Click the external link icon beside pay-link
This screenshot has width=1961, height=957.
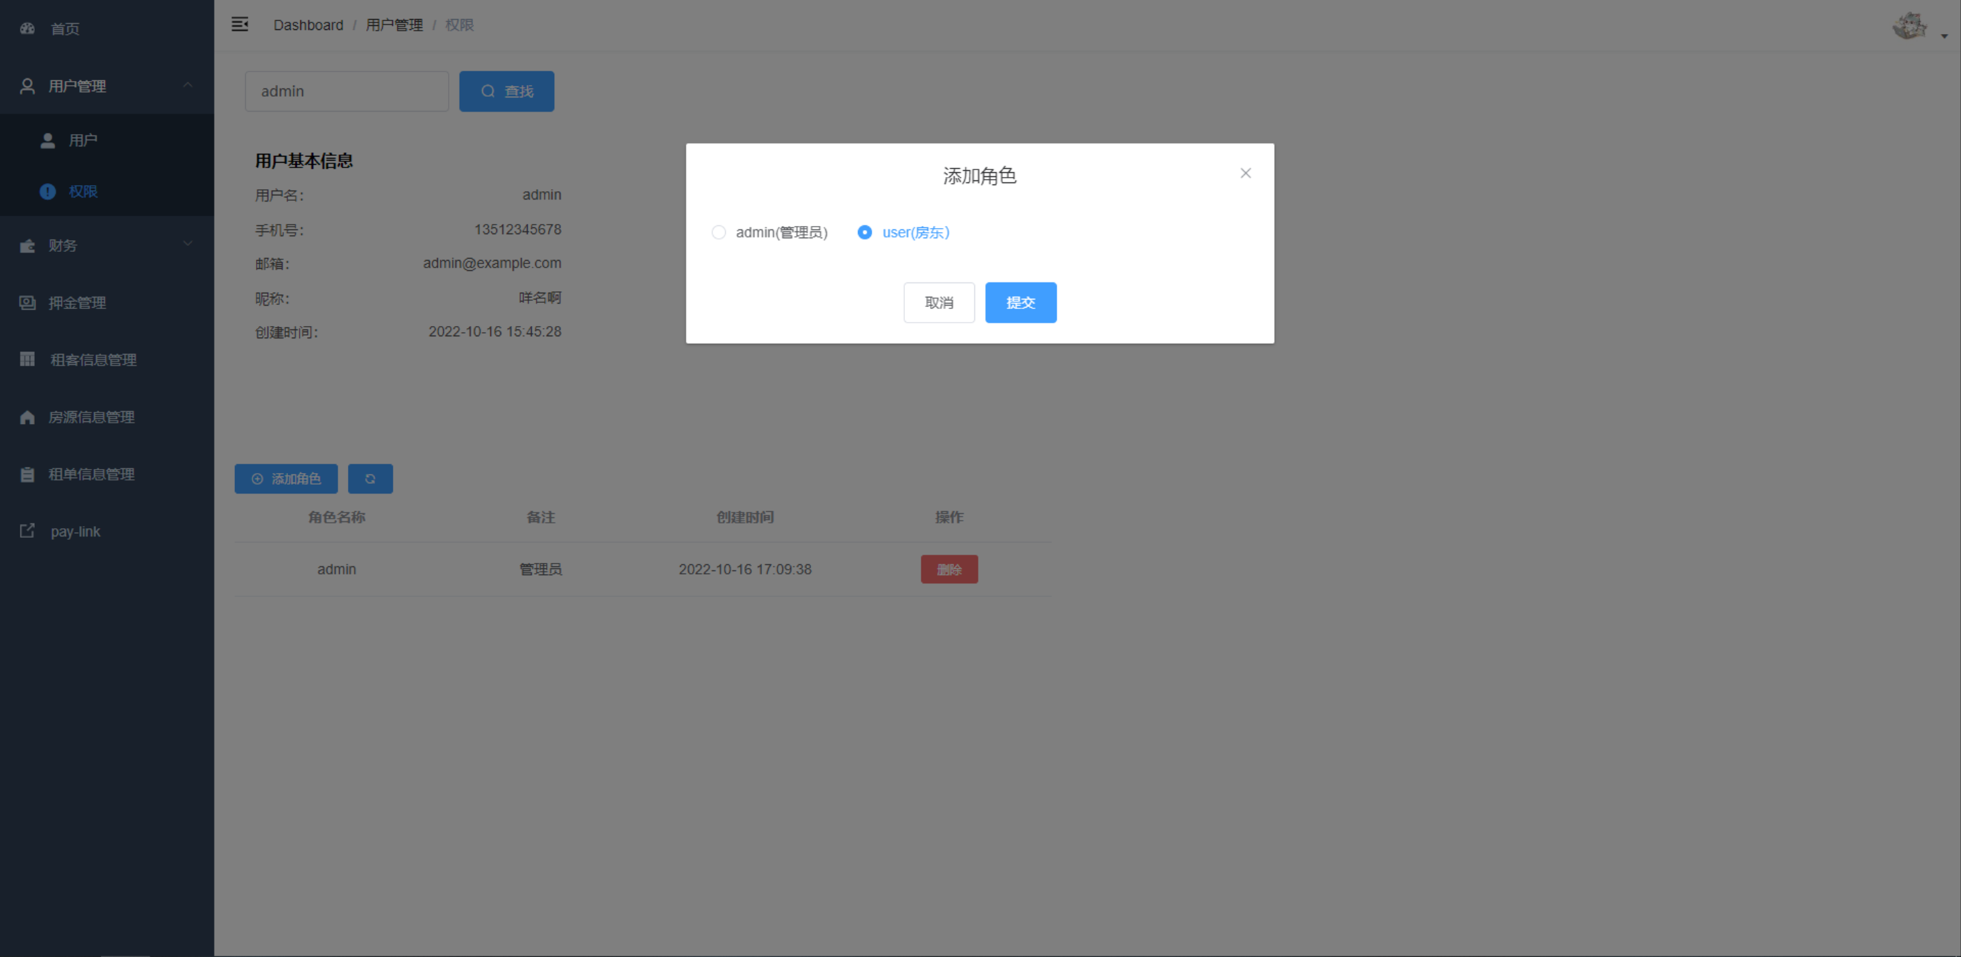(x=27, y=531)
